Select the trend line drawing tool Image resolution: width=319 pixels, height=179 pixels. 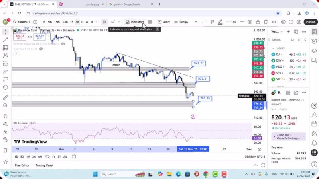pos(5,39)
